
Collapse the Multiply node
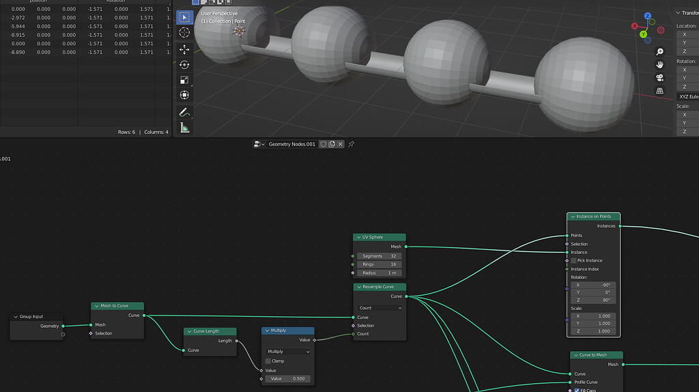pyautogui.click(x=267, y=331)
